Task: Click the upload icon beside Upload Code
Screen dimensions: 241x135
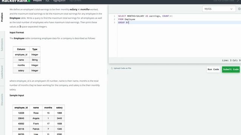Action: click(112, 68)
